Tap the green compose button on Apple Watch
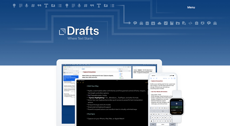 pyautogui.click(x=177, y=107)
